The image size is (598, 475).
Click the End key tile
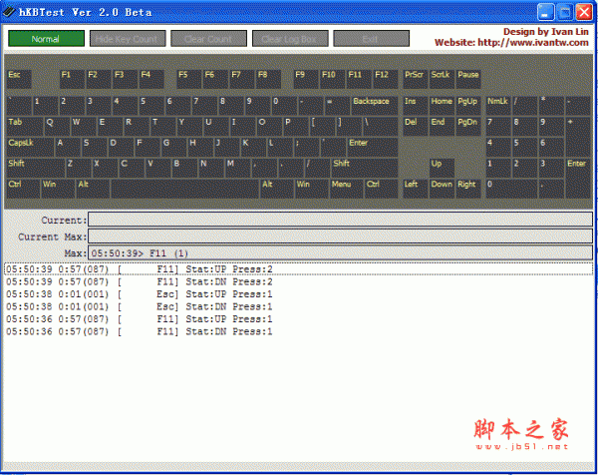pyautogui.click(x=442, y=127)
